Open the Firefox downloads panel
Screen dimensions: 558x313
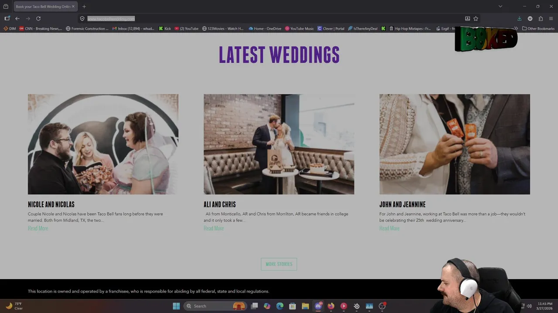519,19
